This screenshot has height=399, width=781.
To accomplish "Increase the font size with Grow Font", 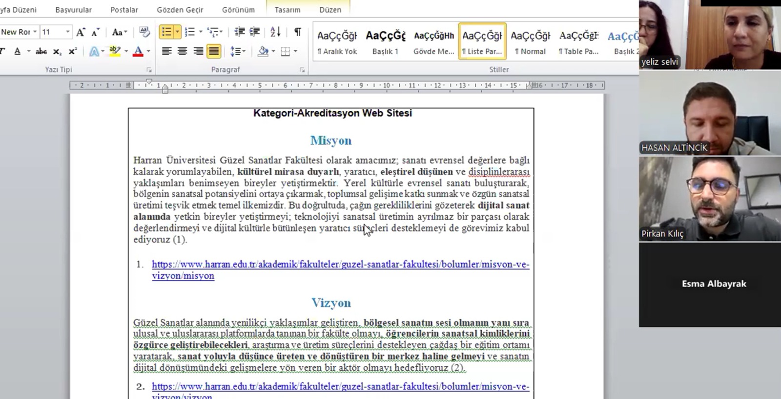I will (x=81, y=32).
